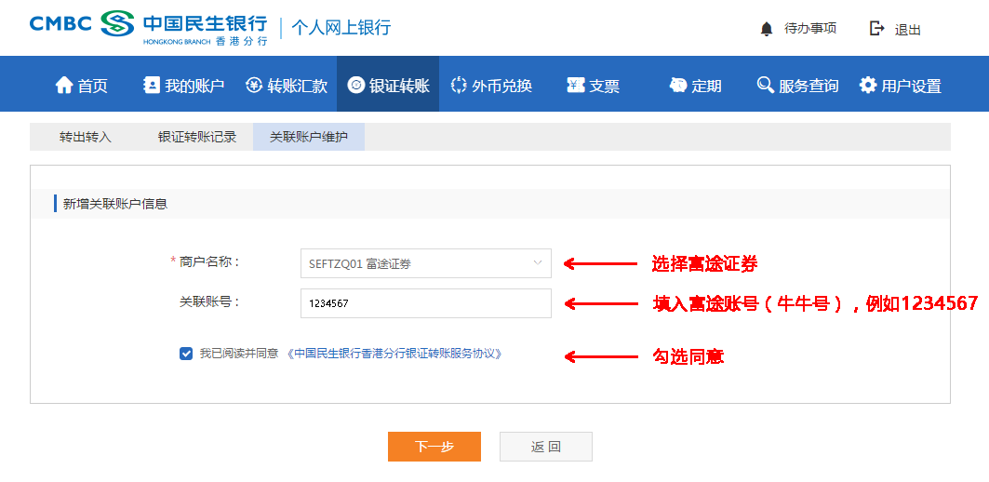Open 首页 in the main navigation
989x482 pixels.
pyautogui.click(x=81, y=86)
